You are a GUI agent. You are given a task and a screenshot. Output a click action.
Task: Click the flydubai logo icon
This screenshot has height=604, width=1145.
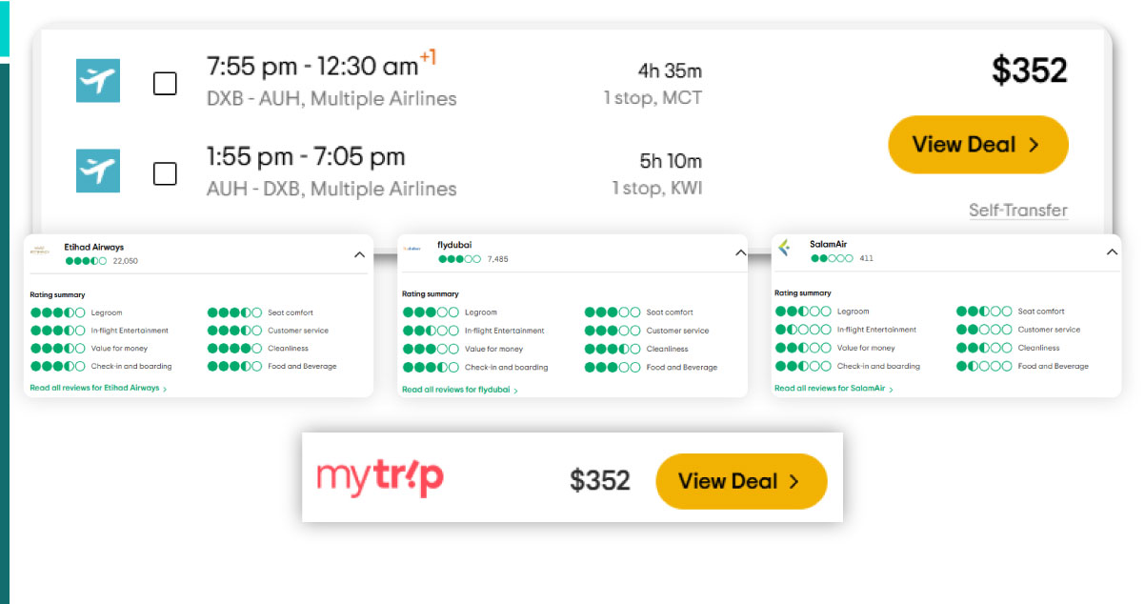click(x=412, y=249)
